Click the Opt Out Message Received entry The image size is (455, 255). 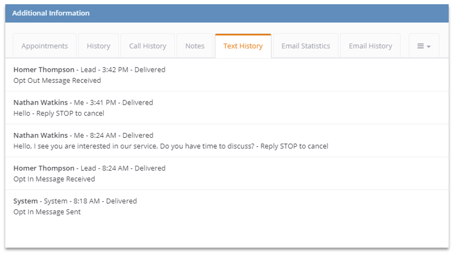57,80
